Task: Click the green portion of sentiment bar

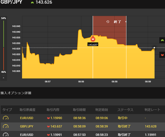Action: tap(3, 34)
